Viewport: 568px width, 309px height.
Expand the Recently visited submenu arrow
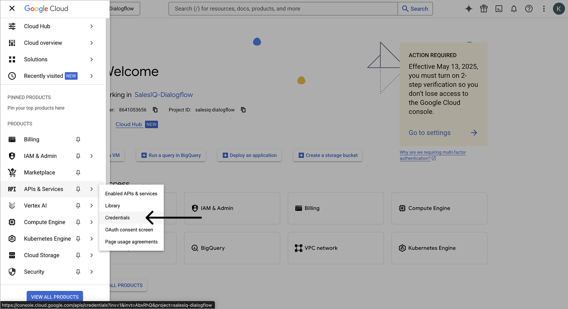92,76
